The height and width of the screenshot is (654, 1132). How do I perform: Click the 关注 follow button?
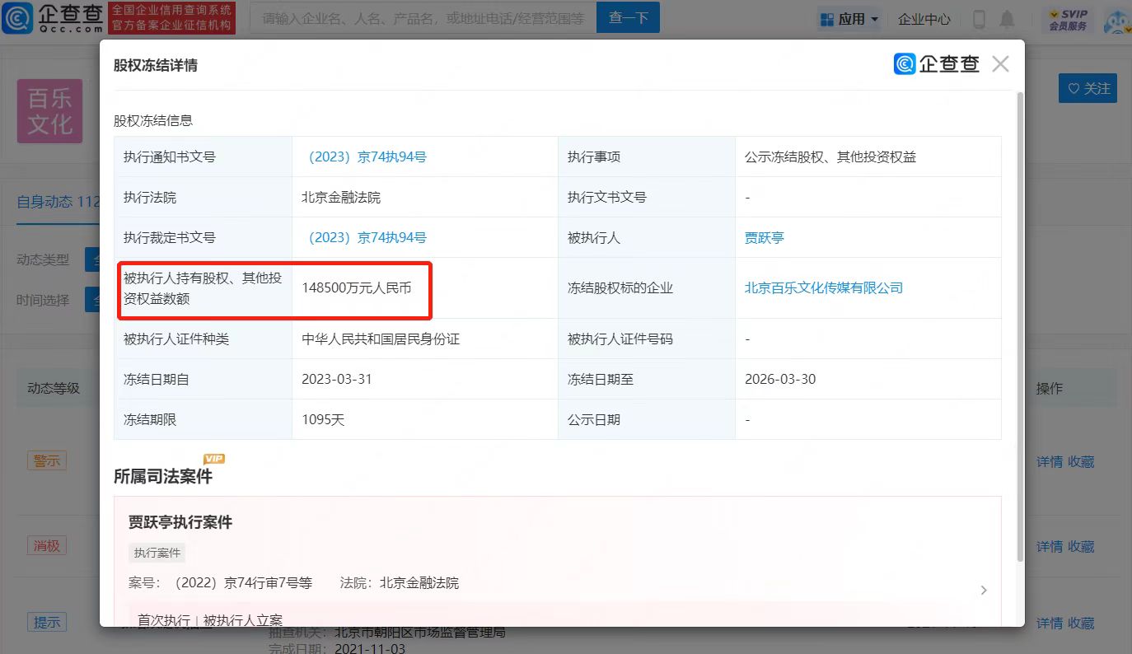pos(1088,88)
